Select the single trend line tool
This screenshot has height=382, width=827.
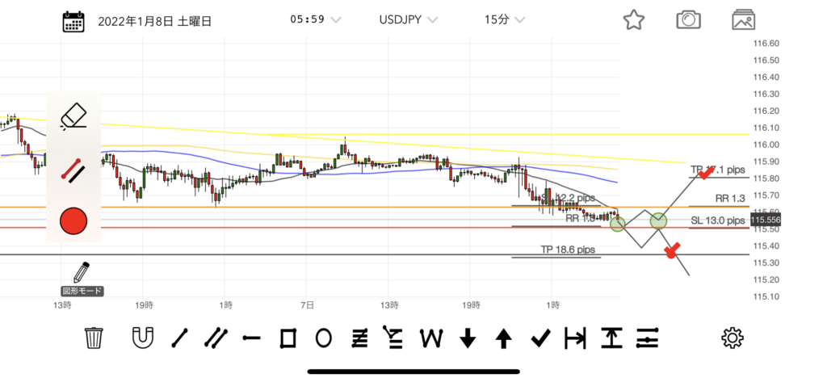(x=179, y=338)
